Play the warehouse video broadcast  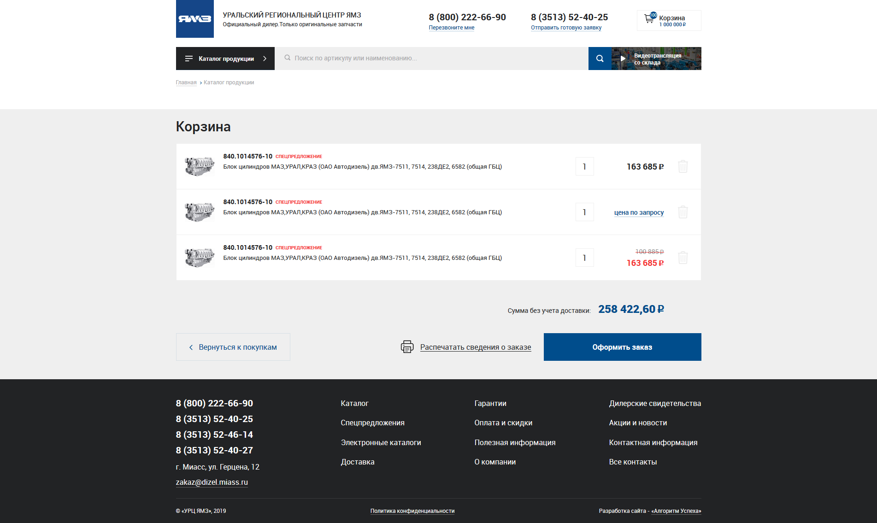(x=623, y=59)
